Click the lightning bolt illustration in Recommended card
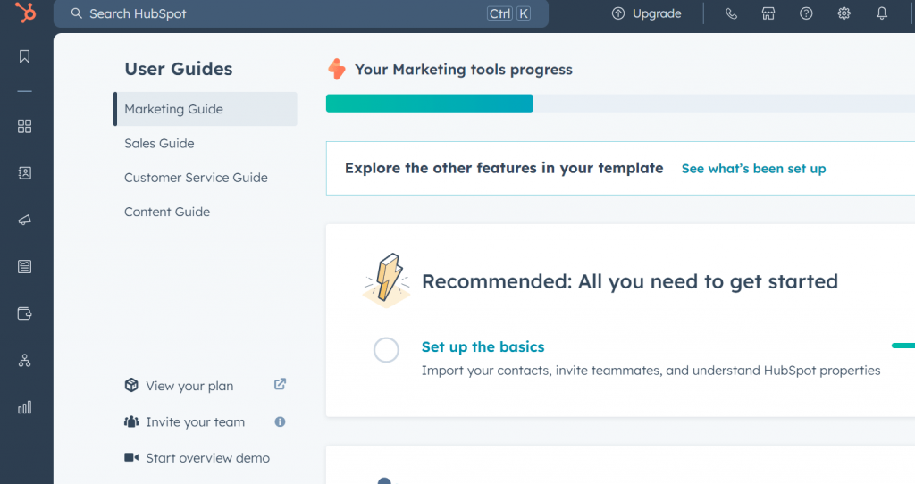The height and width of the screenshot is (484, 915). tap(386, 280)
